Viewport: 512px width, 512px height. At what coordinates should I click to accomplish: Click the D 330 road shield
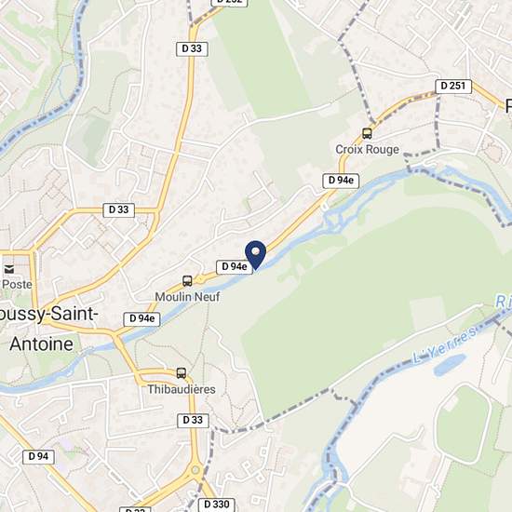click(216, 505)
